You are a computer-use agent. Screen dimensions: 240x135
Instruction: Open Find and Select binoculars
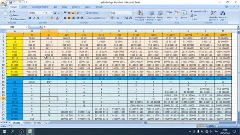(222, 15)
